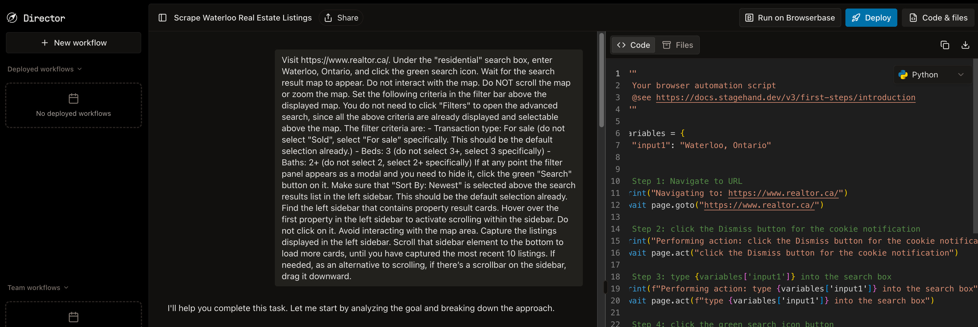Click the Deploy rocket button
978x327 pixels.
(x=871, y=18)
